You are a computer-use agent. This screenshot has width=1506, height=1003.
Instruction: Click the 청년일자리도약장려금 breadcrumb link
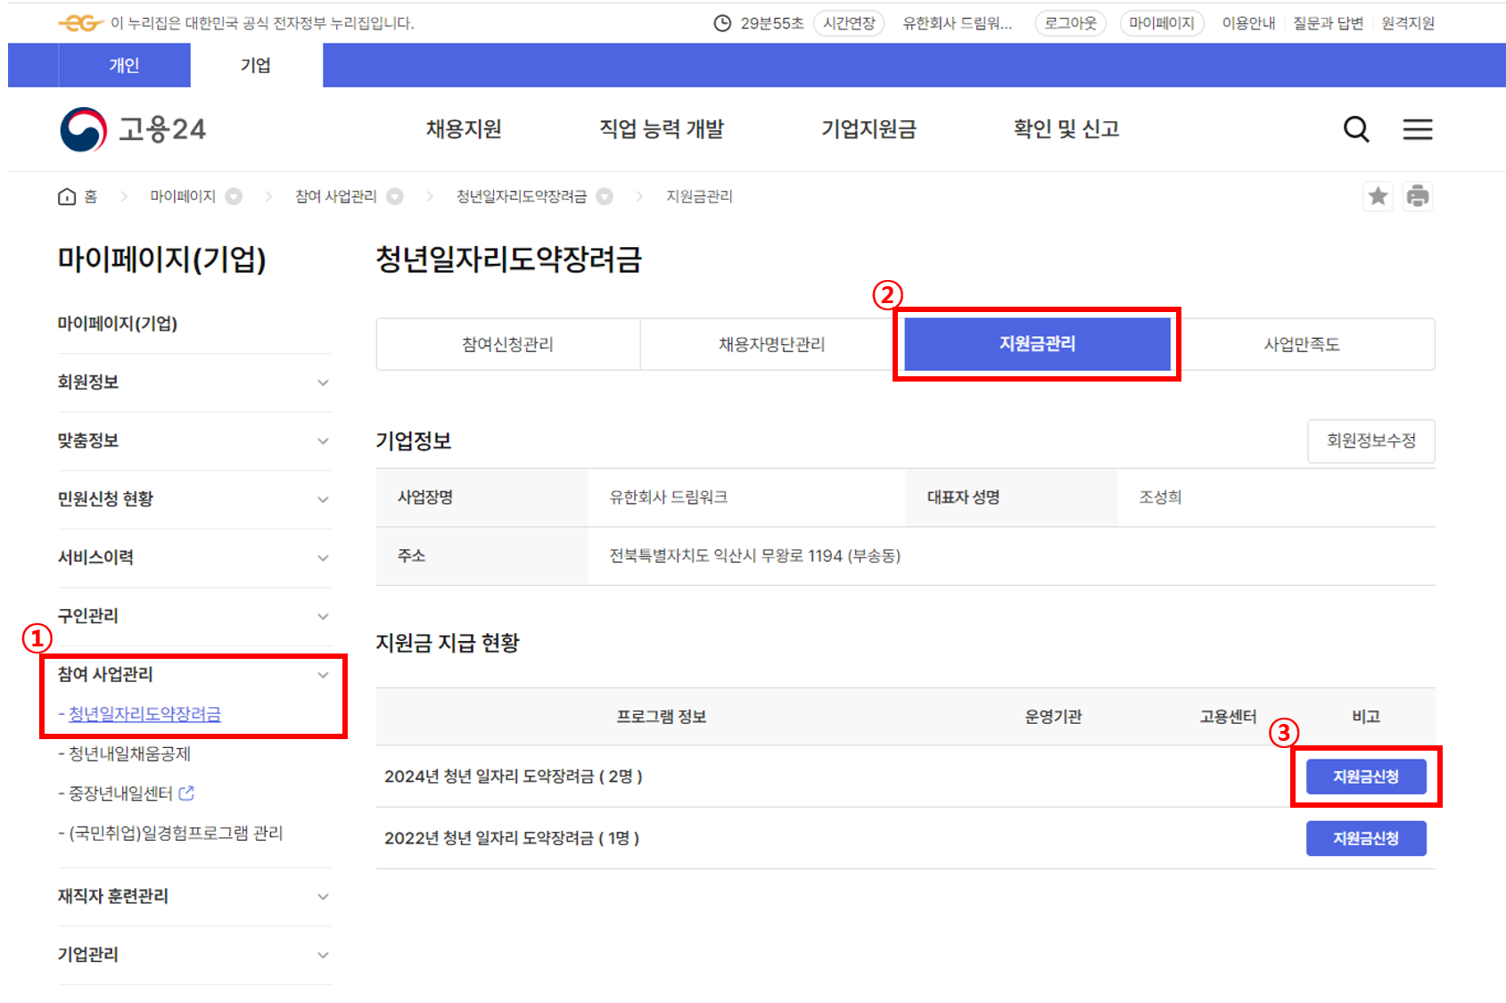click(x=522, y=196)
